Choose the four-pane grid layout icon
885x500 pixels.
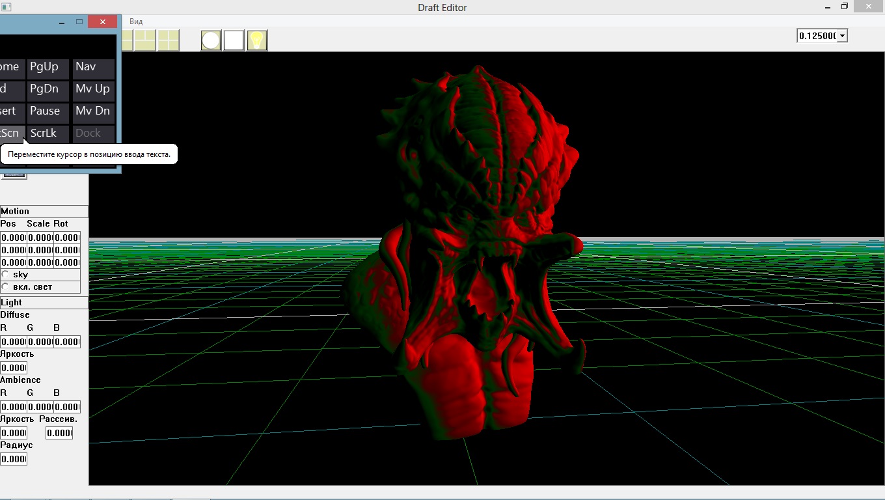[x=168, y=40]
